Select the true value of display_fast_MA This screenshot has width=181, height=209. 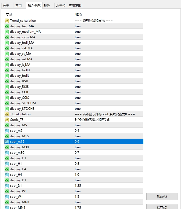[78, 26]
